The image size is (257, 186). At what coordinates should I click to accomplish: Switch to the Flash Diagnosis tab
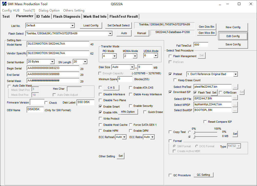pos(67,16)
